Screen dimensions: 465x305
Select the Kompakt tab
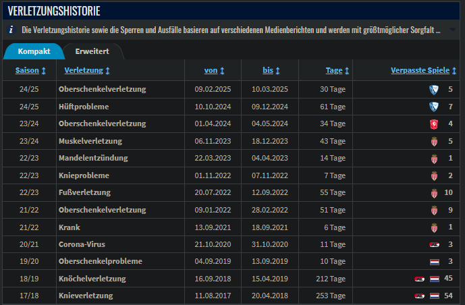click(33, 51)
